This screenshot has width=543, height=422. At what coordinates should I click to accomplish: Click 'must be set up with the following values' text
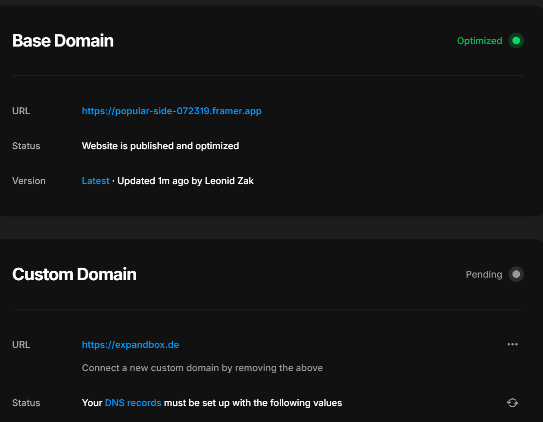click(x=253, y=403)
